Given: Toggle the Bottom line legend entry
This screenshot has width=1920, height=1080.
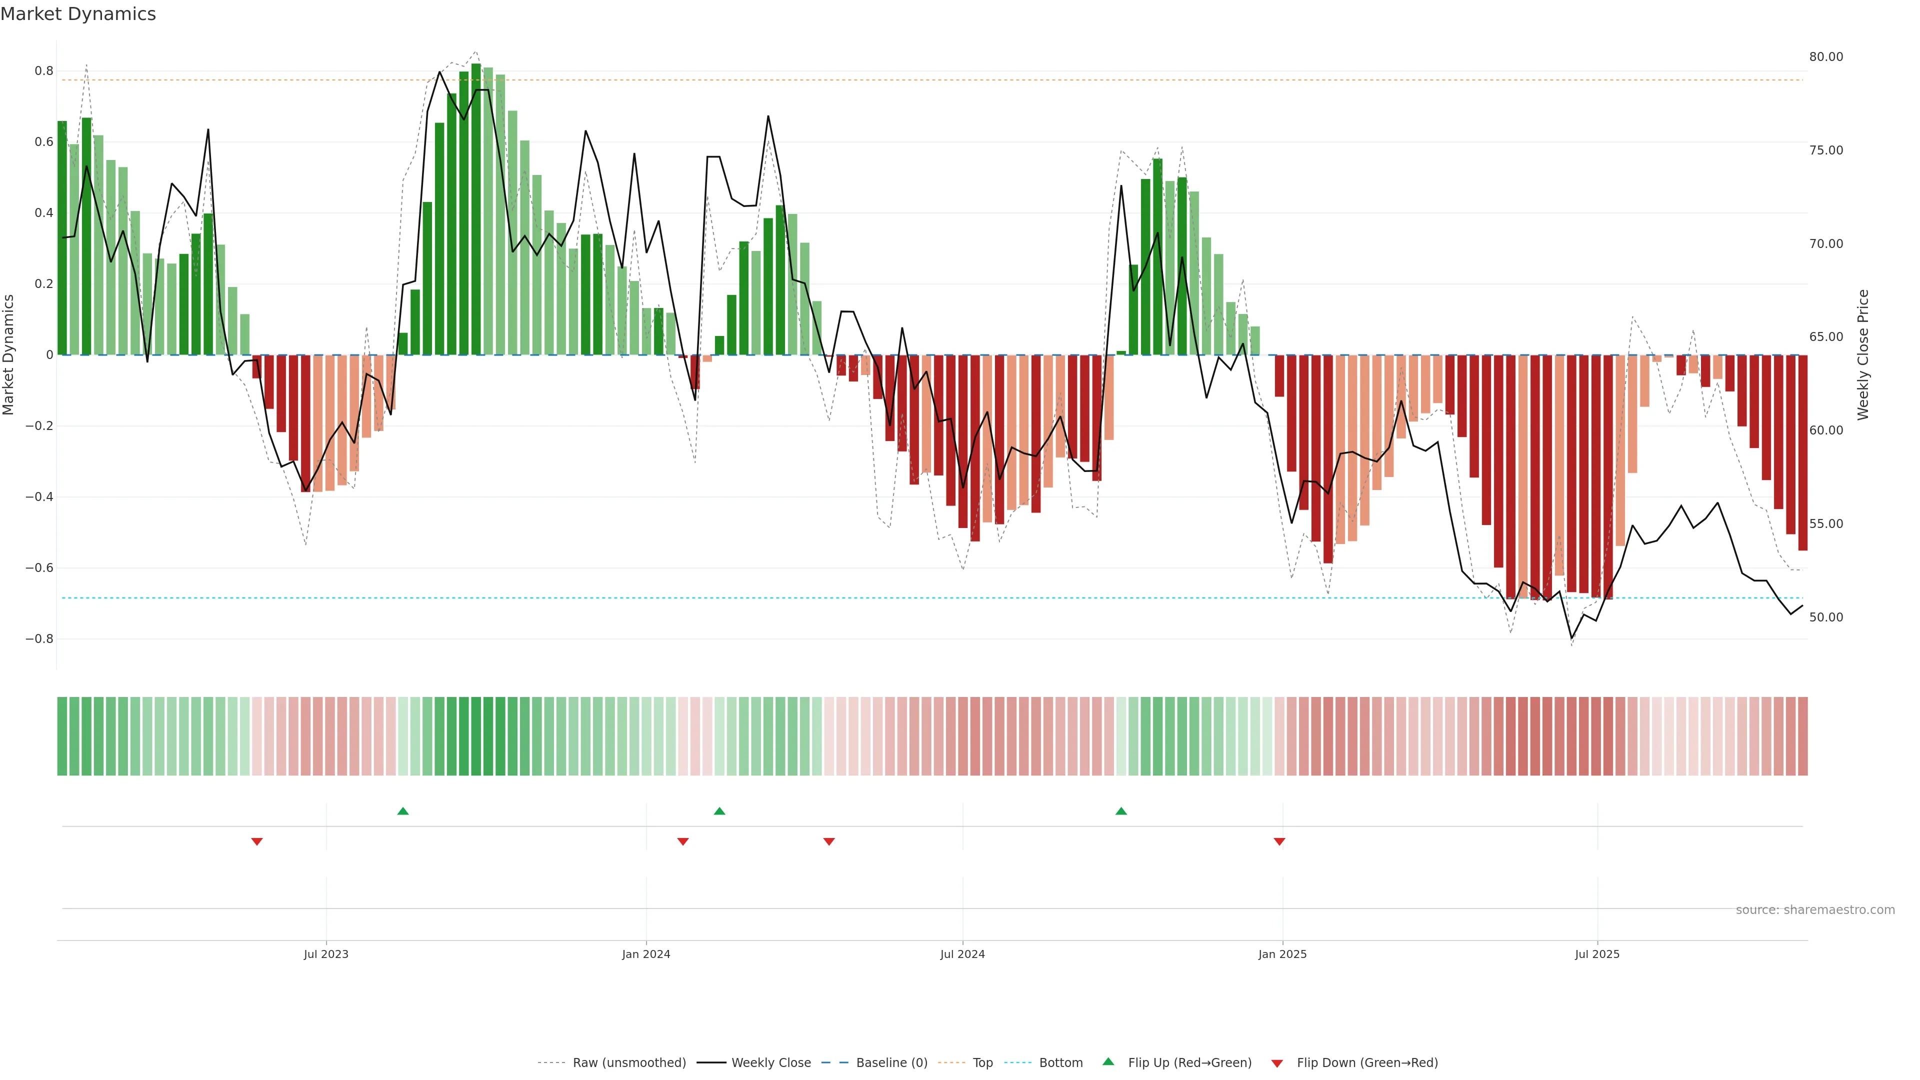Looking at the screenshot, I should (x=1060, y=1063).
